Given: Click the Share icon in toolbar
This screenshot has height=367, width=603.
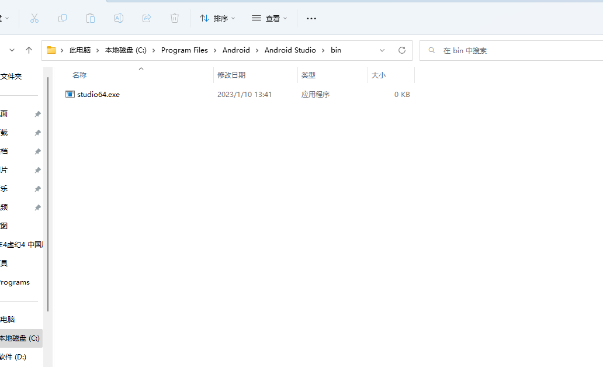Looking at the screenshot, I should (x=147, y=18).
